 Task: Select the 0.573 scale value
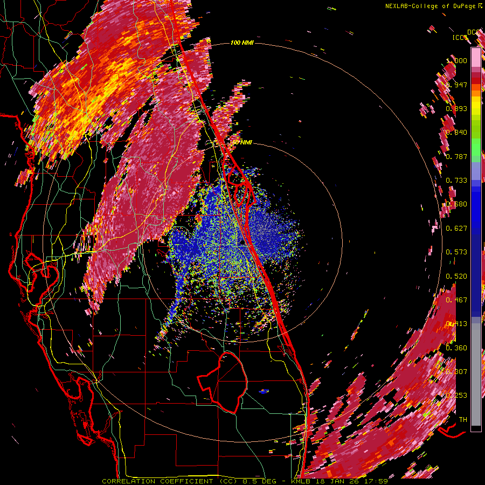456,252
